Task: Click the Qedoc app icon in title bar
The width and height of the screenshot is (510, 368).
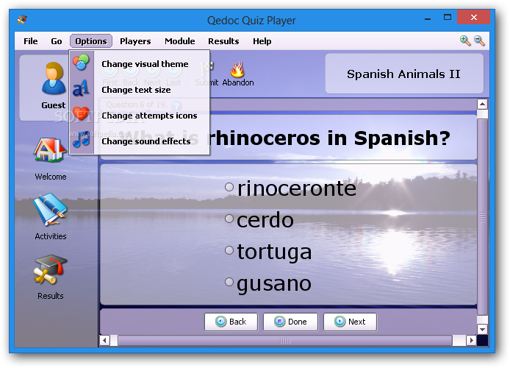Action: (22, 20)
